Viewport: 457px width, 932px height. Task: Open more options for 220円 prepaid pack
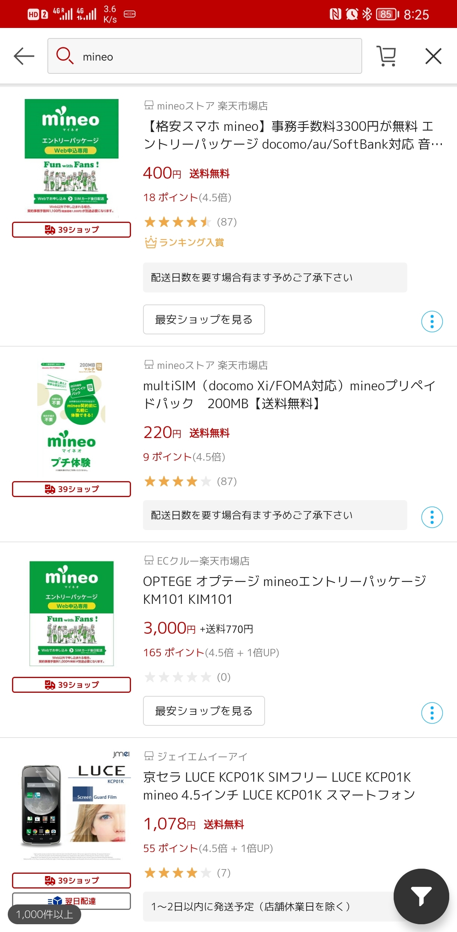(x=432, y=517)
